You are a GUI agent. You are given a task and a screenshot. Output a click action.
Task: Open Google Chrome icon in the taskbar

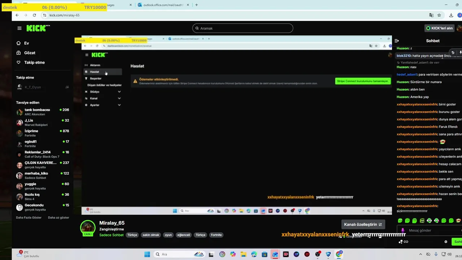pos(339,254)
